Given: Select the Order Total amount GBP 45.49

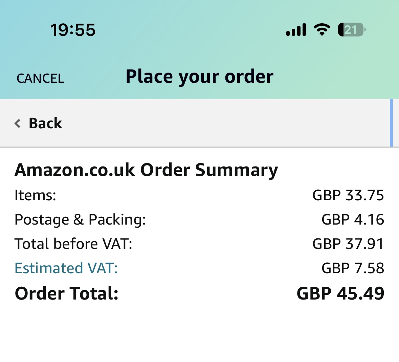Looking at the screenshot, I should 340,293.
